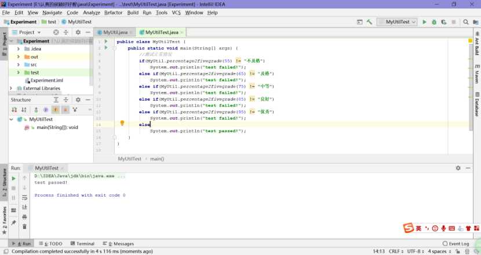Toggle tool window bars at status bar corner
The image size is (481, 255).
(6, 252)
